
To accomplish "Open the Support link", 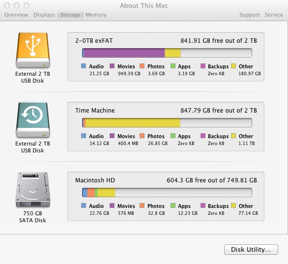I will [x=250, y=15].
